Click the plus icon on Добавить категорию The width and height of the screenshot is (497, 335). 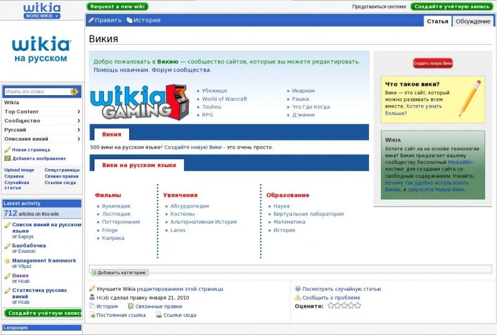click(x=94, y=272)
